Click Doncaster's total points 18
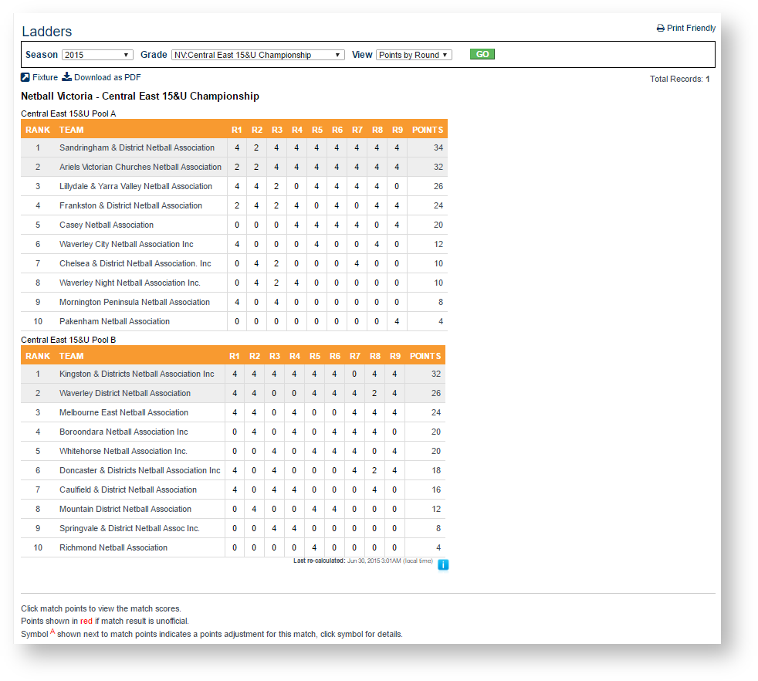Screen dimensions: 758x681 [435, 471]
